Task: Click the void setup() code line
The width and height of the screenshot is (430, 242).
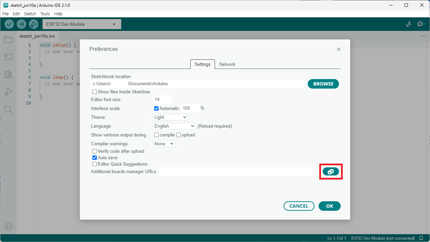Action: coord(58,45)
